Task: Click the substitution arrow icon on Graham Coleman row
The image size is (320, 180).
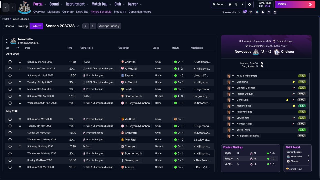Action: click(294, 88)
